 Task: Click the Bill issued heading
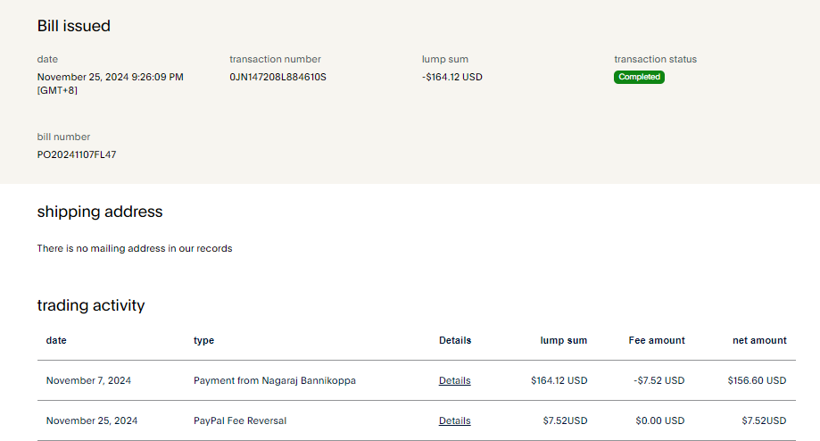point(73,26)
